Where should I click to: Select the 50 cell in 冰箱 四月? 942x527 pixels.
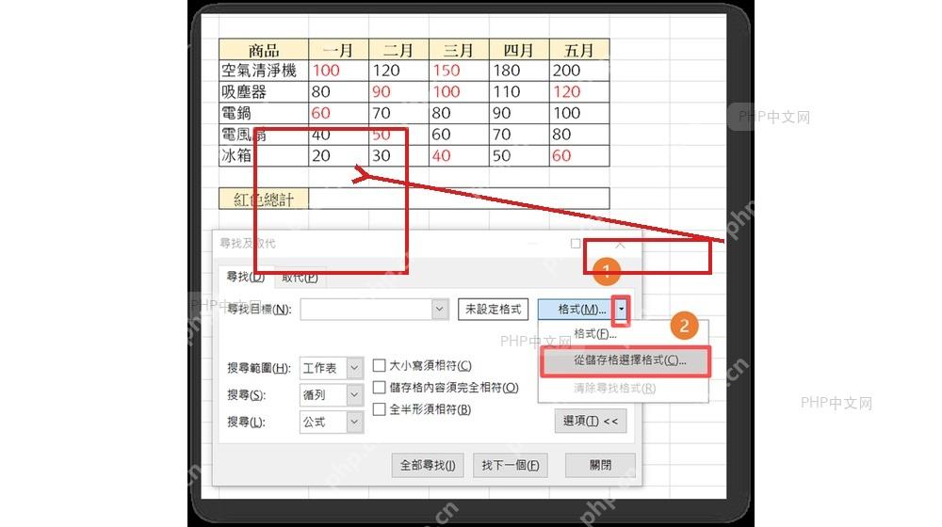point(519,155)
